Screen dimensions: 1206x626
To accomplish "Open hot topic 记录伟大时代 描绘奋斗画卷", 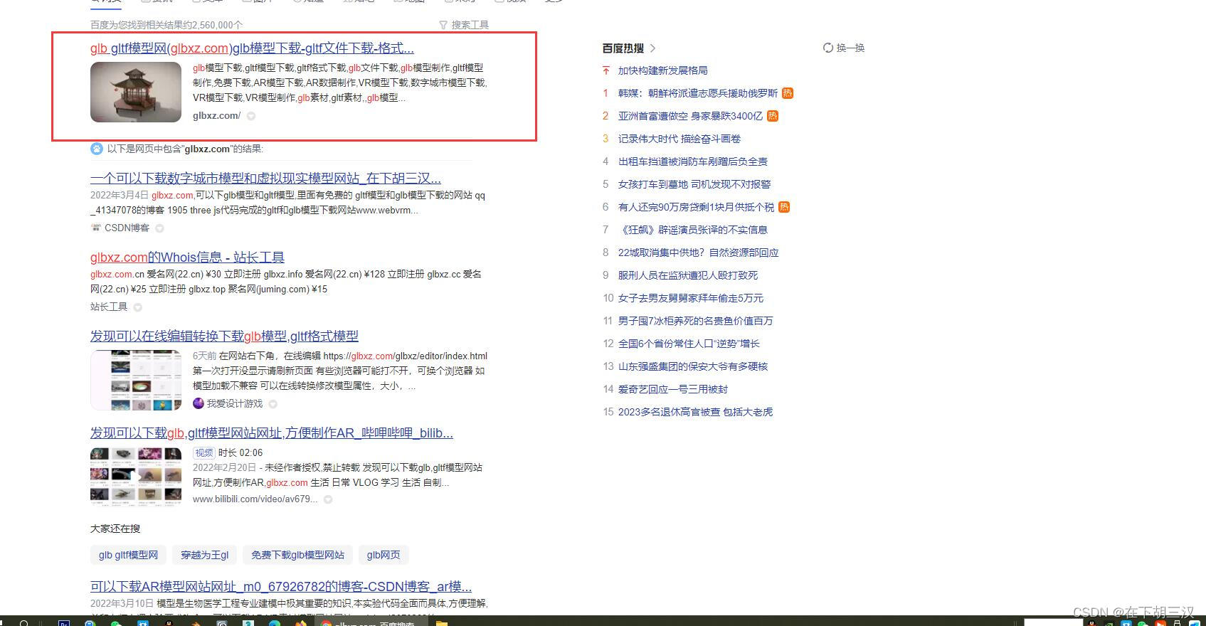I will tap(679, 139).
